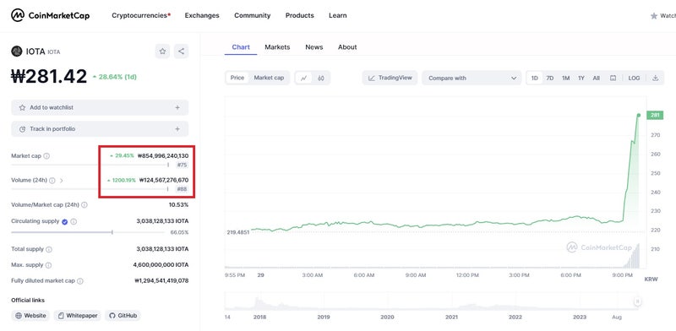The width and height of the screenshot is (676, 331).
Task: Expand Volume (24h) chevron arrow
Action: click(x=61, y=181)
